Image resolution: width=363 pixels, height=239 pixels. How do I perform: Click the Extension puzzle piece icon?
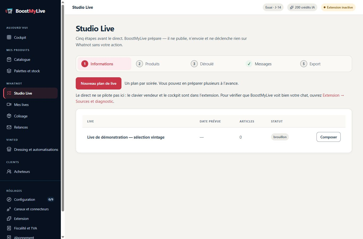[x=9, y=219]
